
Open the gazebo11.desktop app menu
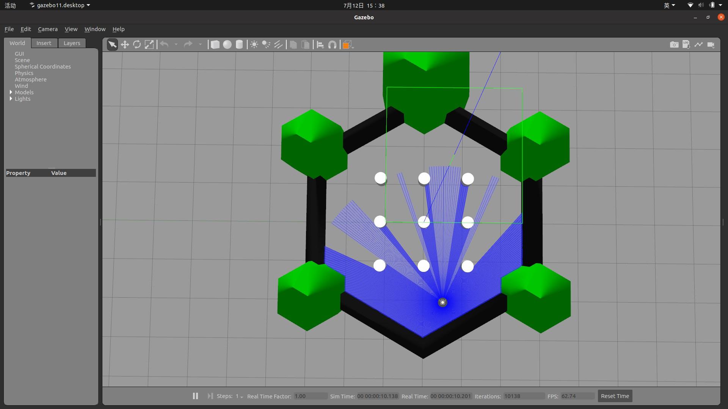click(60, 5)
